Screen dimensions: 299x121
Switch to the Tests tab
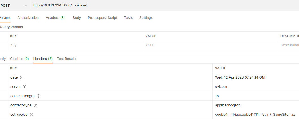coord(128,18)
